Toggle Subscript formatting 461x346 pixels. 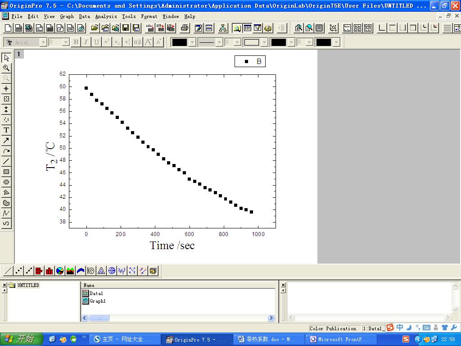point(117,42)
